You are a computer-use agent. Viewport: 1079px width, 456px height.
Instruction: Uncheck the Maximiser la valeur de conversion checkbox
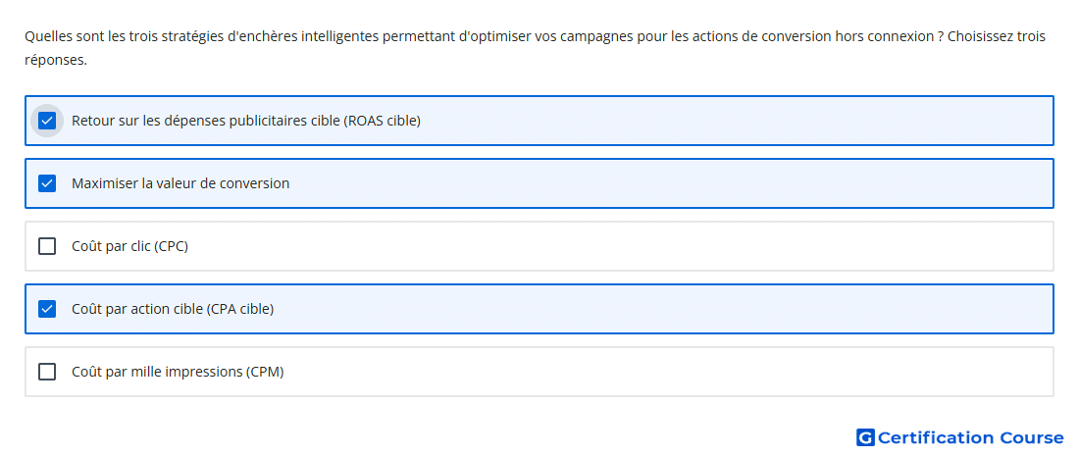point(47,183)
